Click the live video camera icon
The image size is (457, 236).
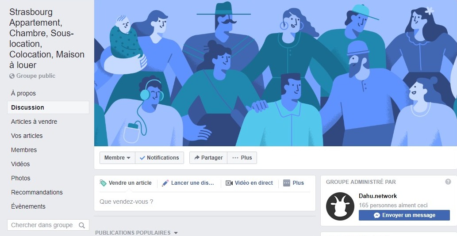tap(229, 183)
